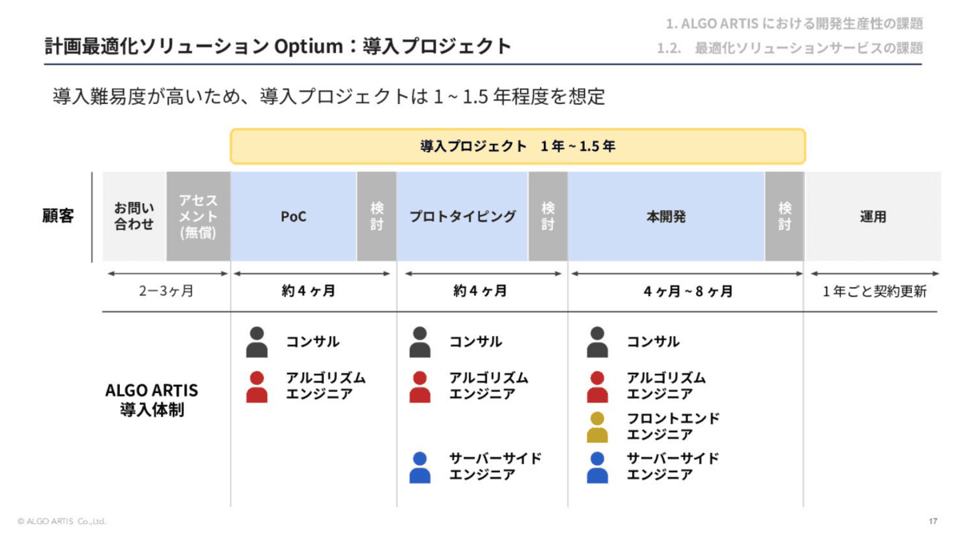Click the gray consultant icon under プロトタイピング
The image size is (960, 537).
coord(420,342)
